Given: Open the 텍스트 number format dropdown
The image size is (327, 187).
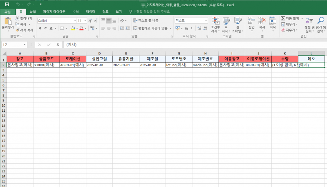Looking at the screenshot, I should tap(206, 20).
